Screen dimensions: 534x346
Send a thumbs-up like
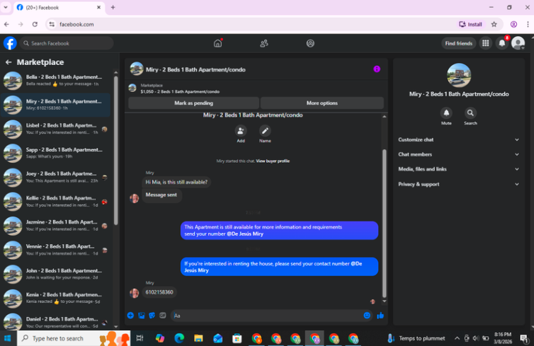(380, 316)
